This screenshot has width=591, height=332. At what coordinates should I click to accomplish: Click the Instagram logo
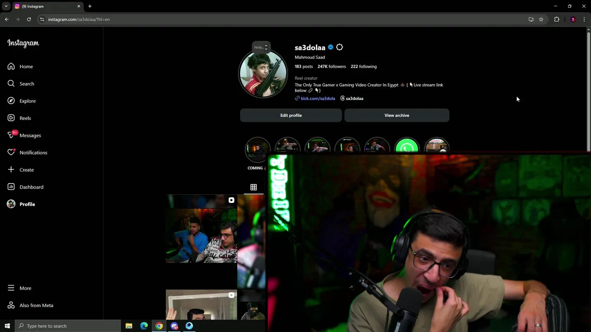pyautogui.click(x=23, y=43)
